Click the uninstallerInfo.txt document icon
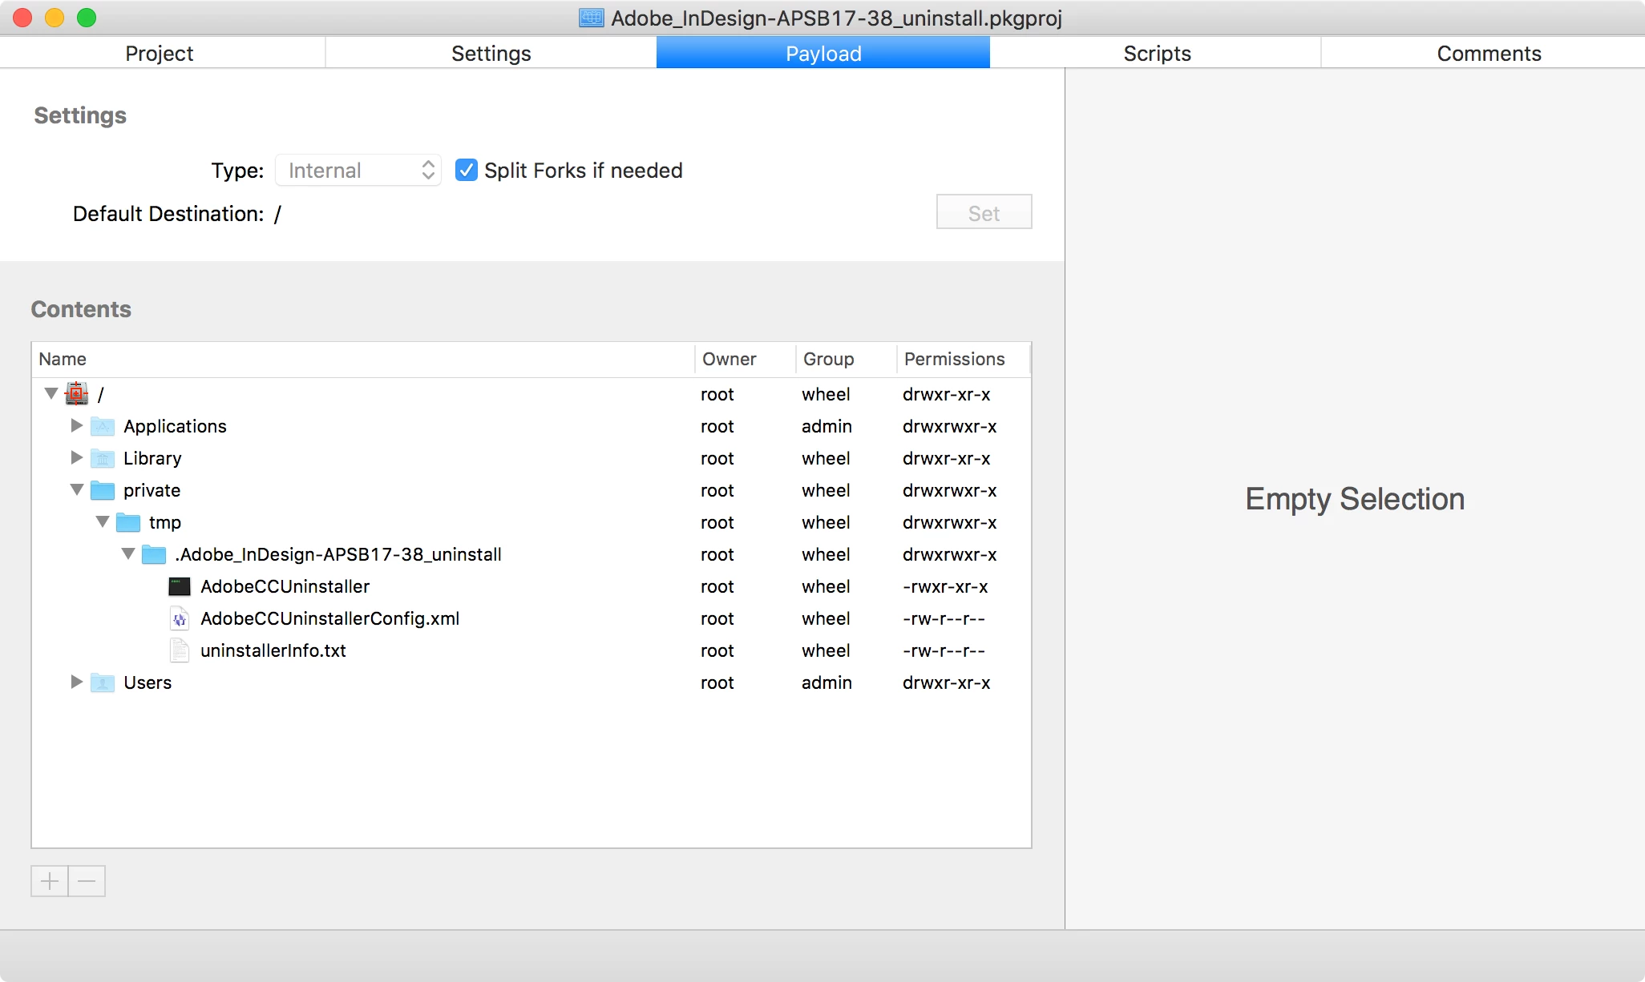The height and width of the screenshot is (982, 1645). pyautogui.click(x=180, y=650)
